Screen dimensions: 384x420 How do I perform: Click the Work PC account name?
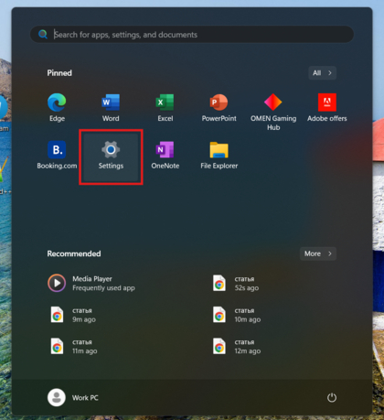[85, 398]
